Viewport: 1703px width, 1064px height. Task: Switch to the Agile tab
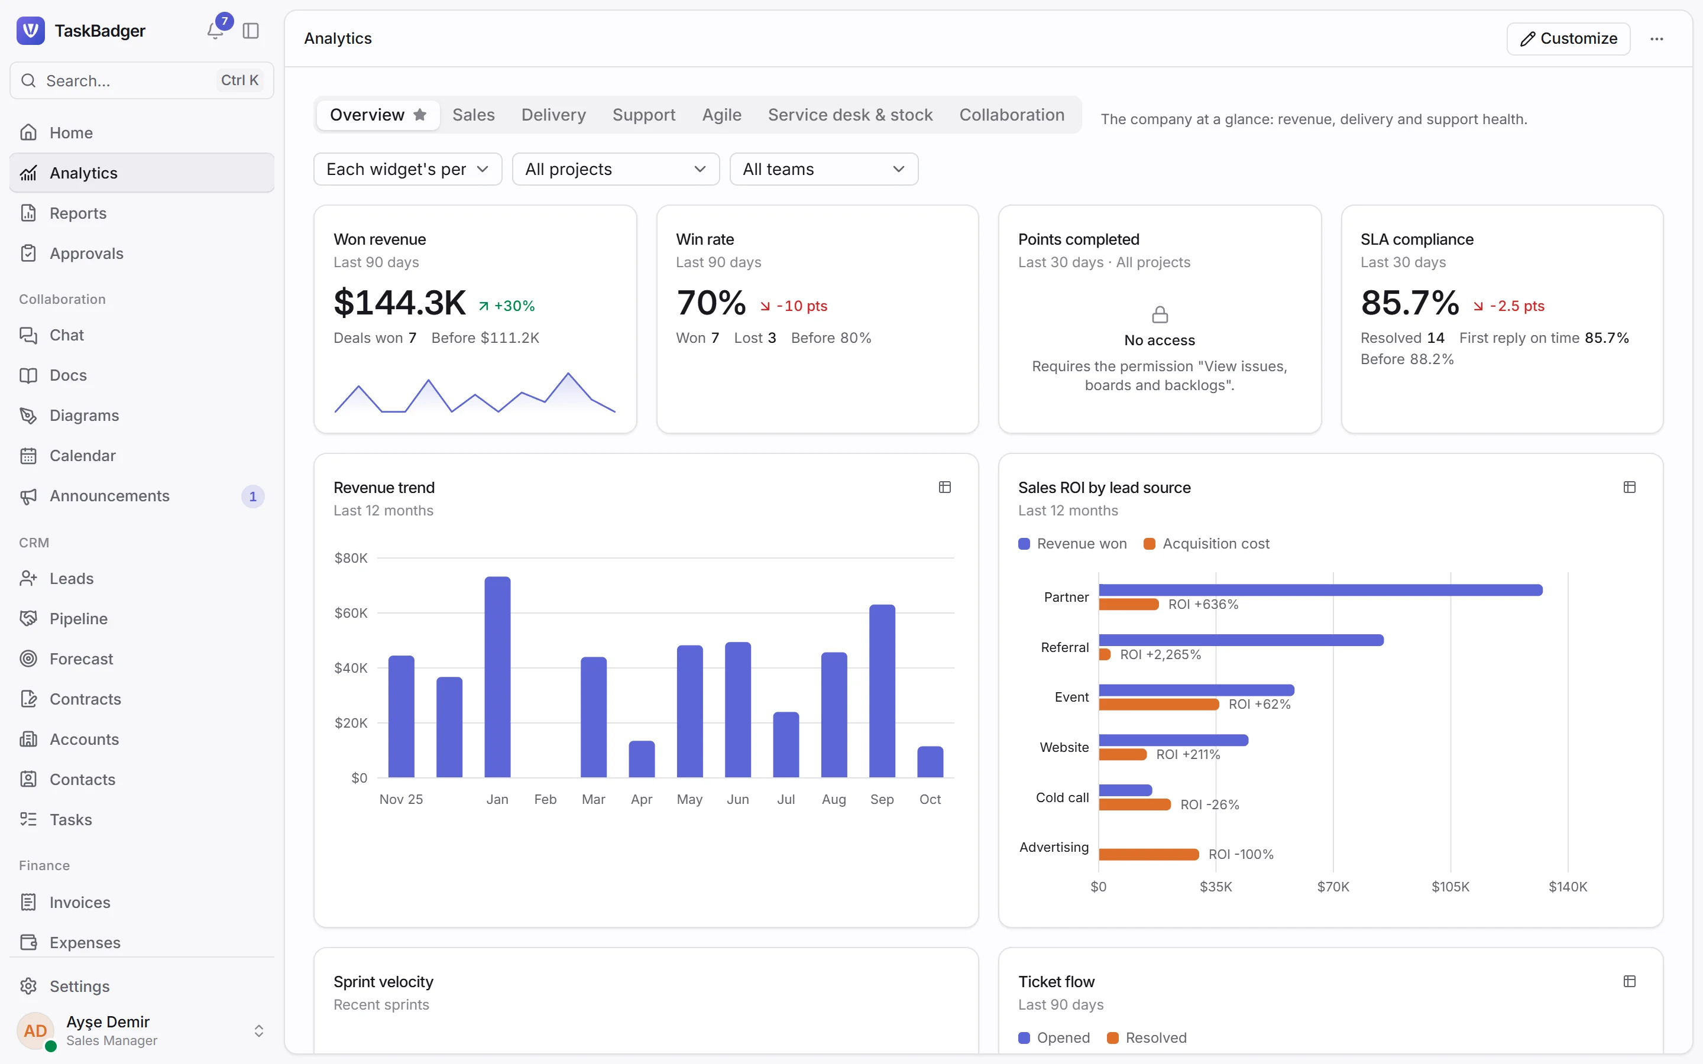721,115
